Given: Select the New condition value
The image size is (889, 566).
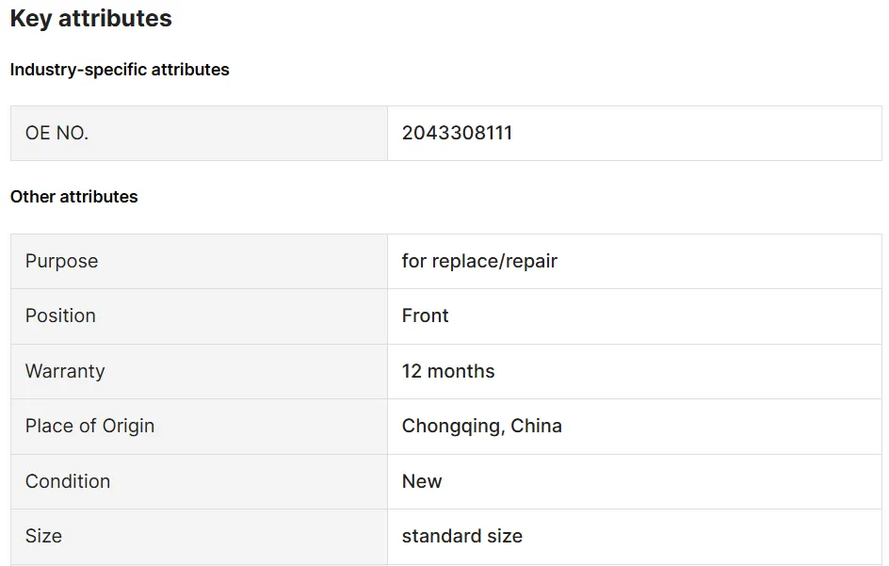Looking at the screenshot, I should click(x=422, y=481).
